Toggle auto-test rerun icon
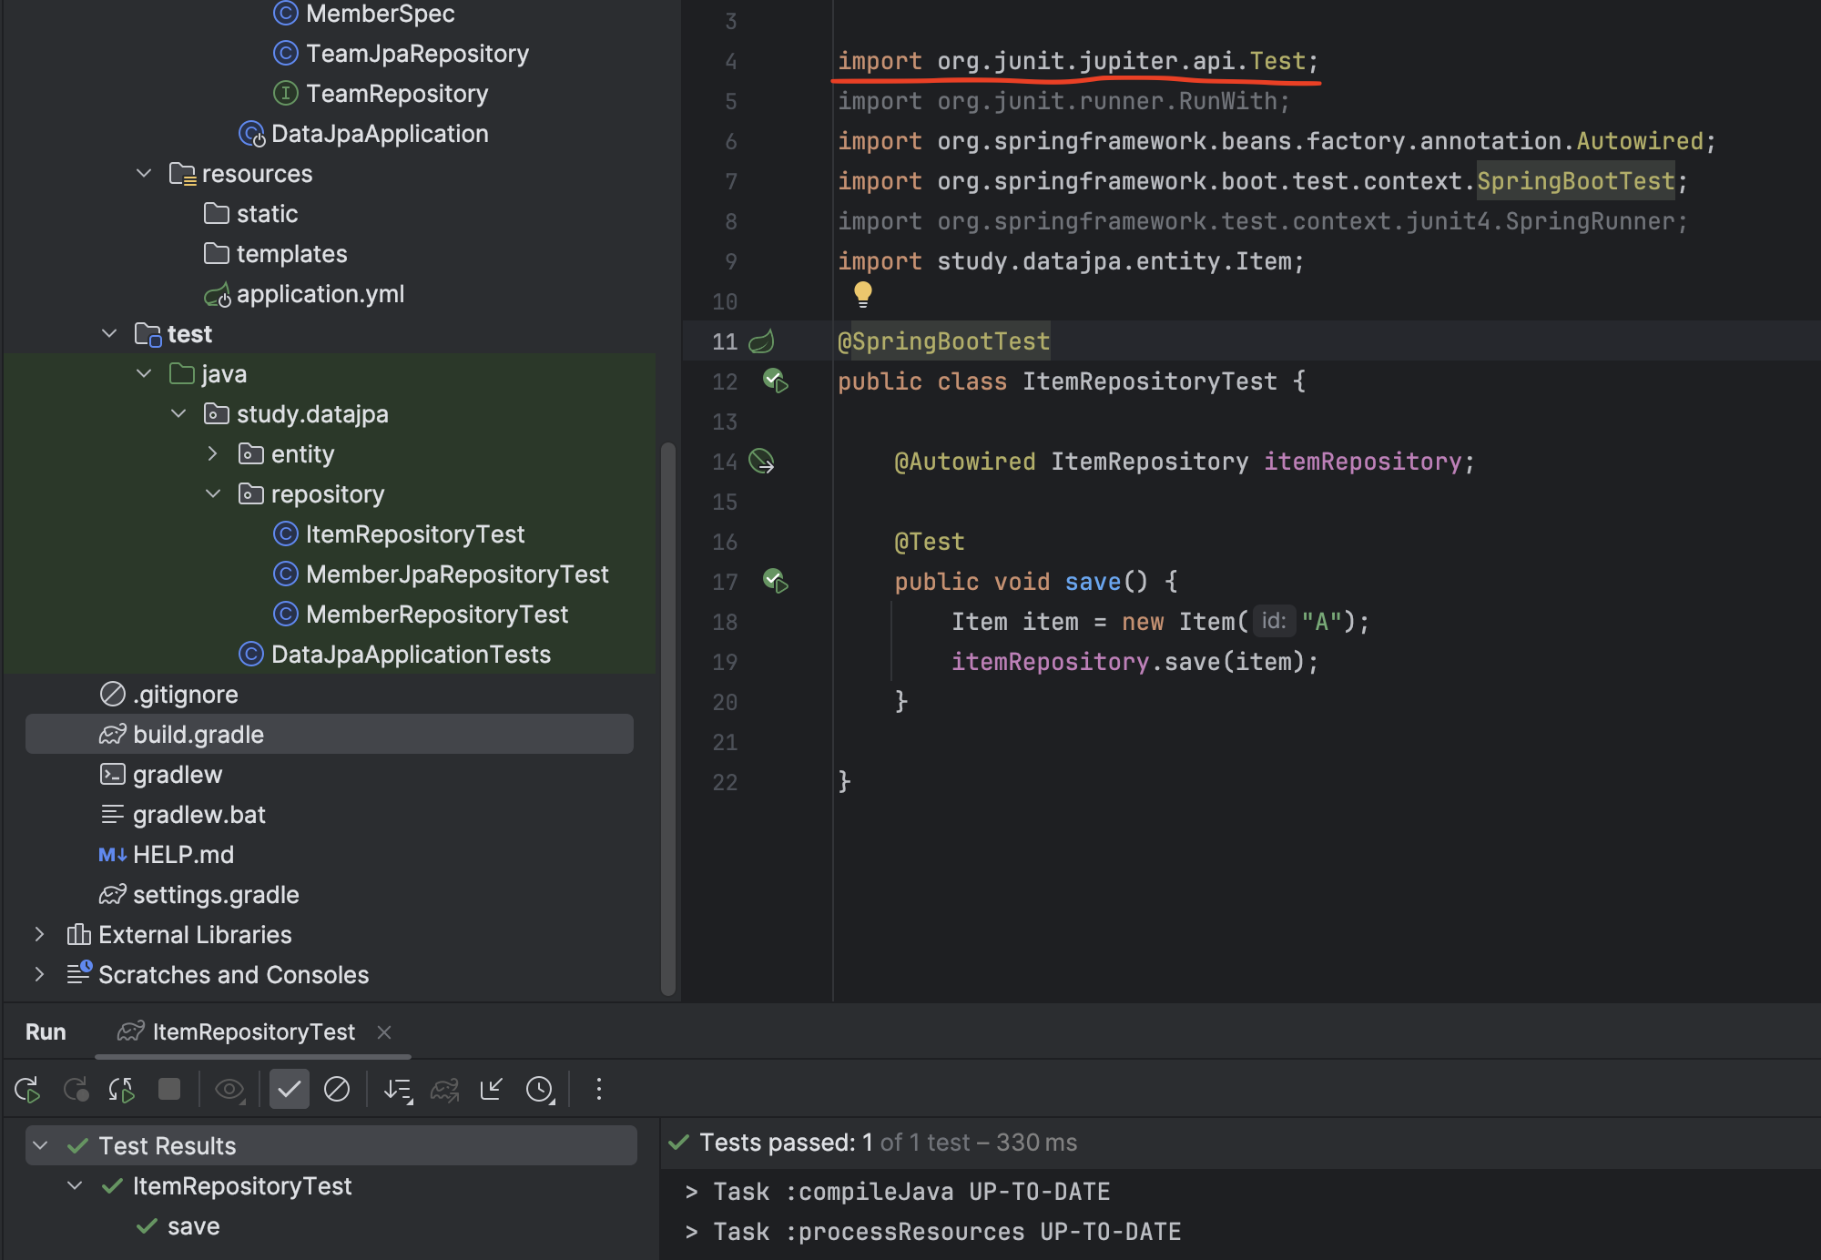The width and height of the screenshot is (1821, 1260). (122, 1090)
